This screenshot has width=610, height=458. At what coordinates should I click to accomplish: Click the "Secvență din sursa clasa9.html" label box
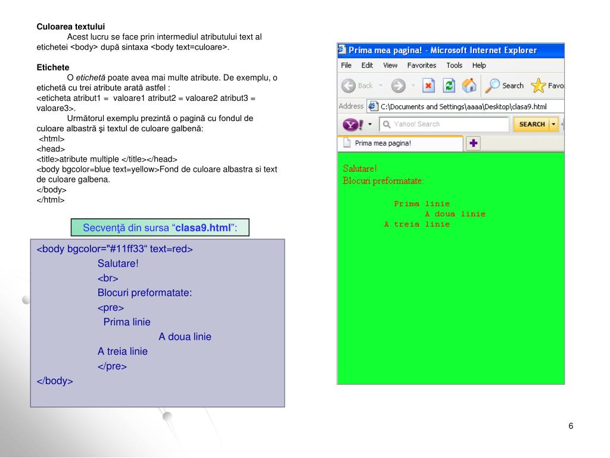160,227
